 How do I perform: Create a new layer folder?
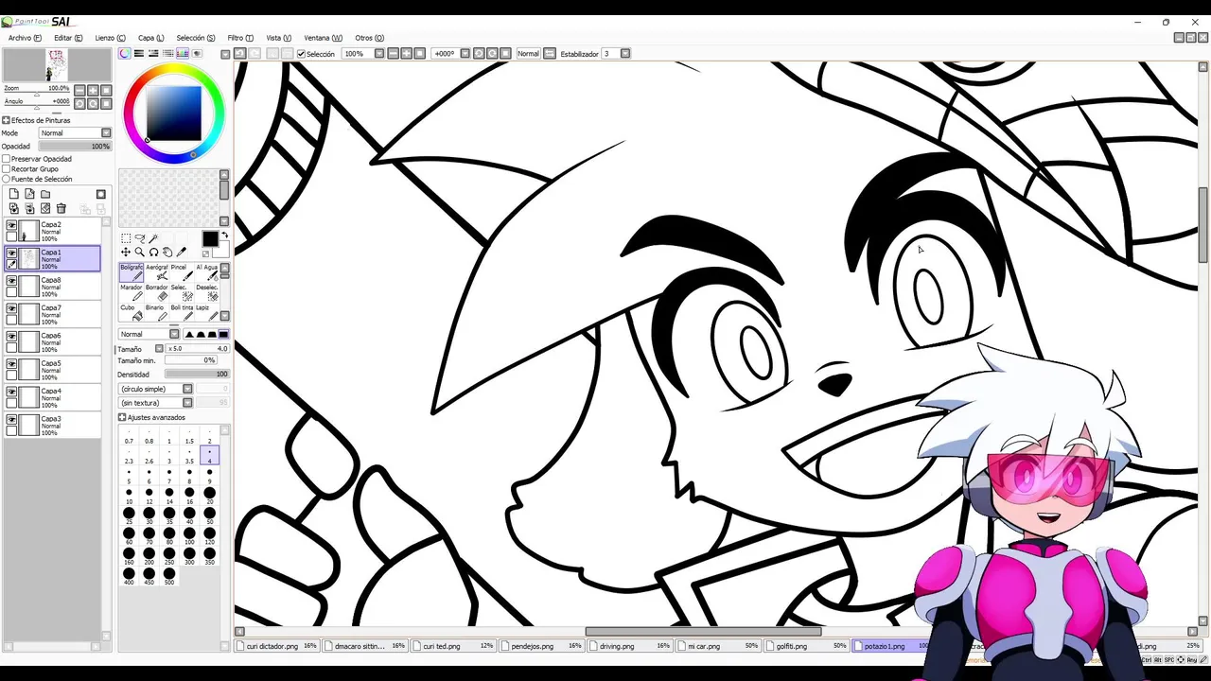point(45,195)
